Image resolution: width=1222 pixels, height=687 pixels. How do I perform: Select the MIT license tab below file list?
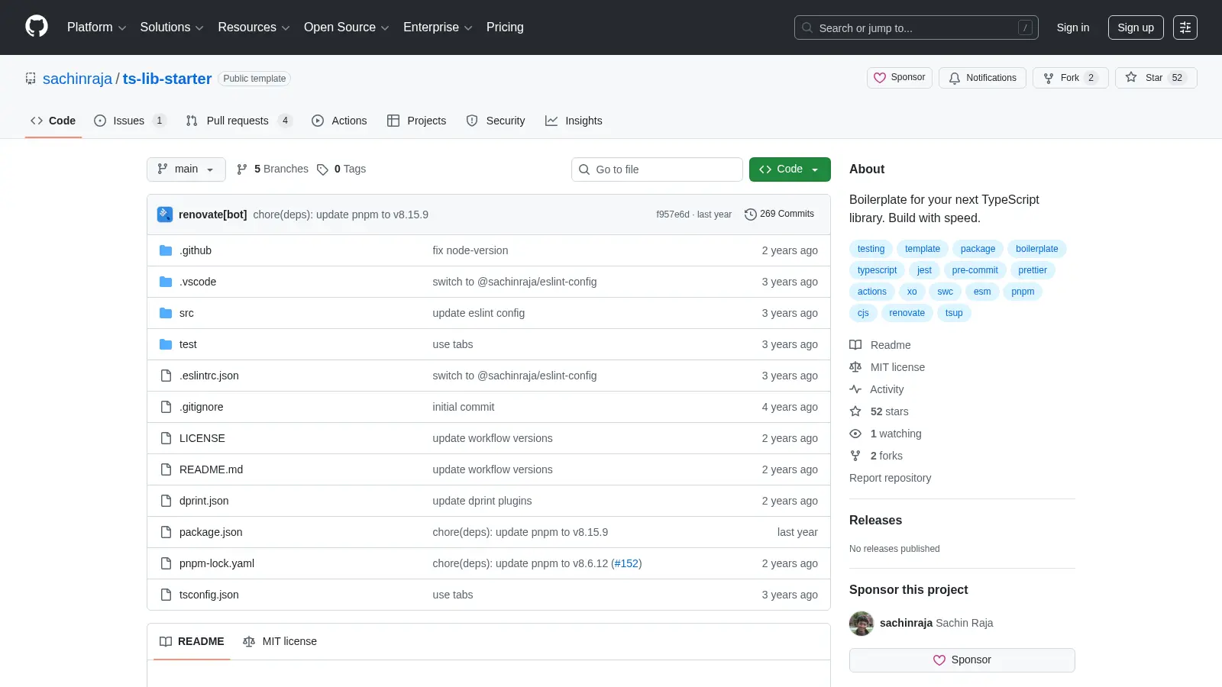(280, 642)
